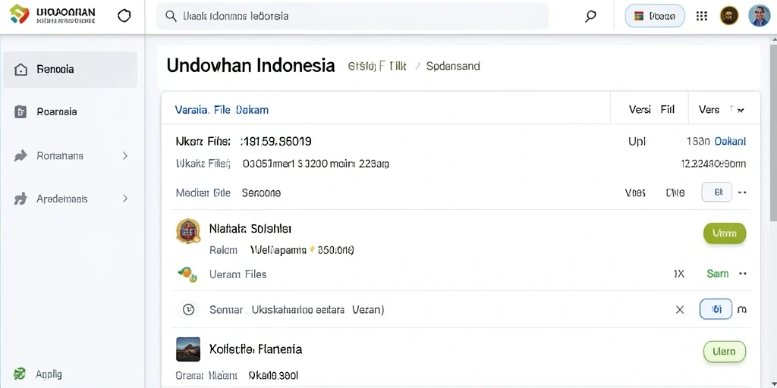The width and height of the screenshot is (777, 388).
Task: Select Benooia in the sidebar
Action: pyautogui.click(x=71, y=70)
